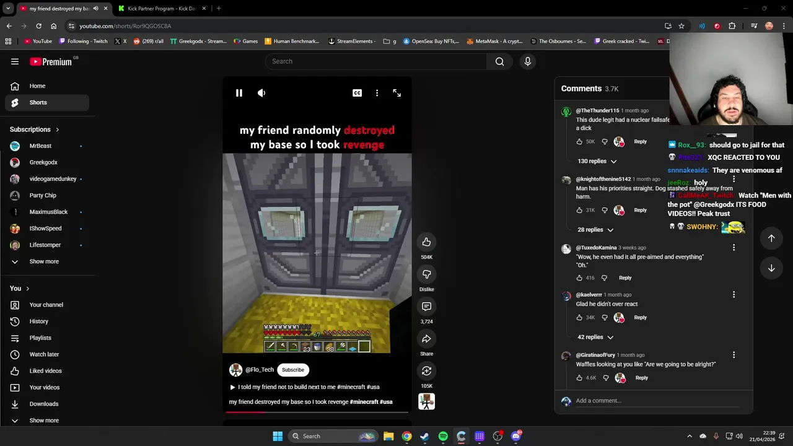Like the Short with thumbs-up icon

point(426,242)
